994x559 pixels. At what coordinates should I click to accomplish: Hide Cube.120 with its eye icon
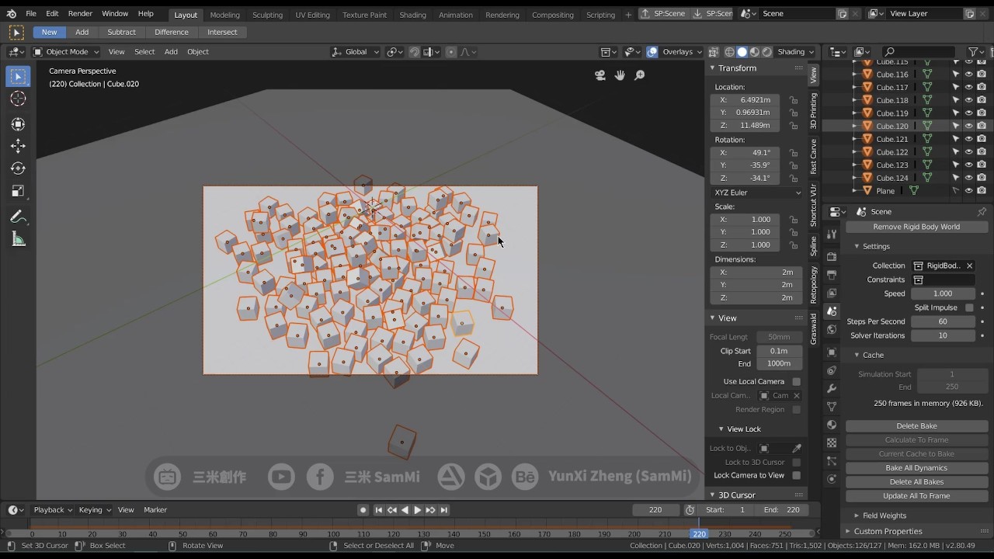[968, 126]
